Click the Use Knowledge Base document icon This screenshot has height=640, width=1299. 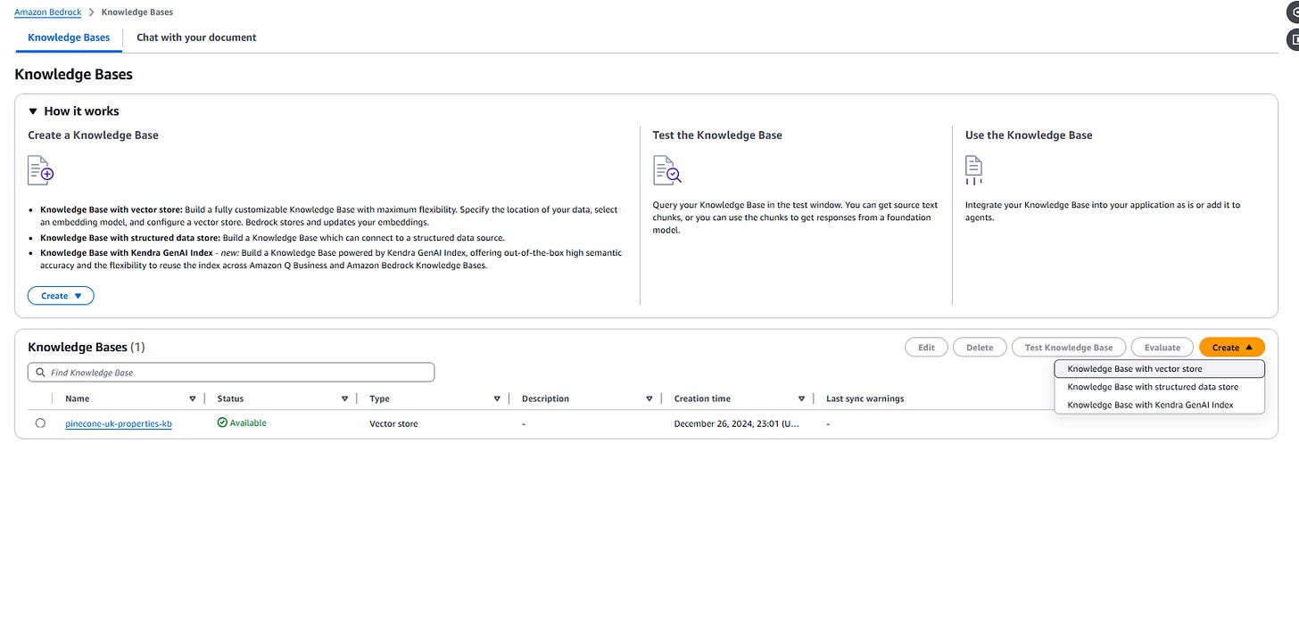(973, 169)
